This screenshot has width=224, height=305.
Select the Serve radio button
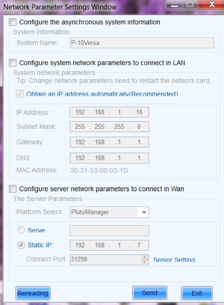21,230
